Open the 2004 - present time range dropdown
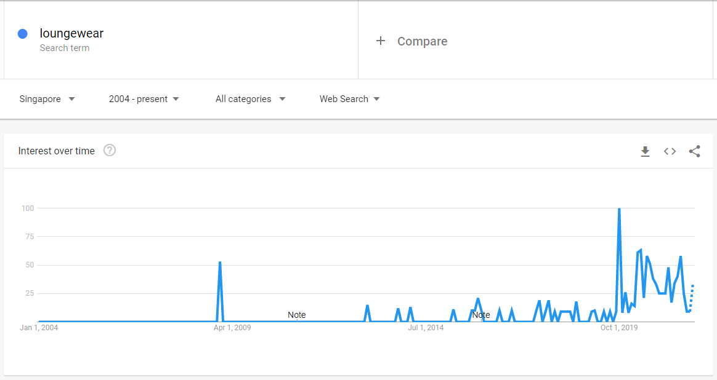The image size is (717, 380). [x=144, y=99]
